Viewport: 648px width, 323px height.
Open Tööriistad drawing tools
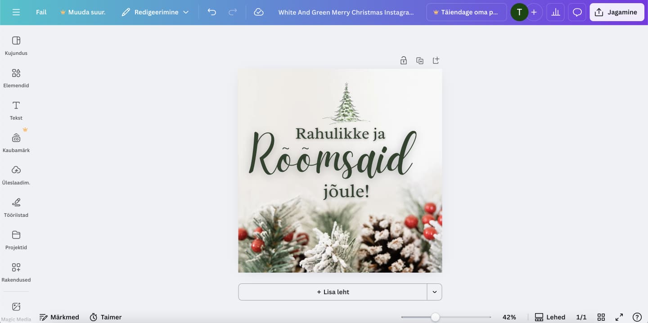16,207
